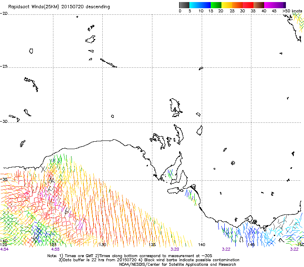The image size is (304, 267).
Task: Click the 'Data buffer is 22 hrs' note line
Action: [x=149, y=260]
